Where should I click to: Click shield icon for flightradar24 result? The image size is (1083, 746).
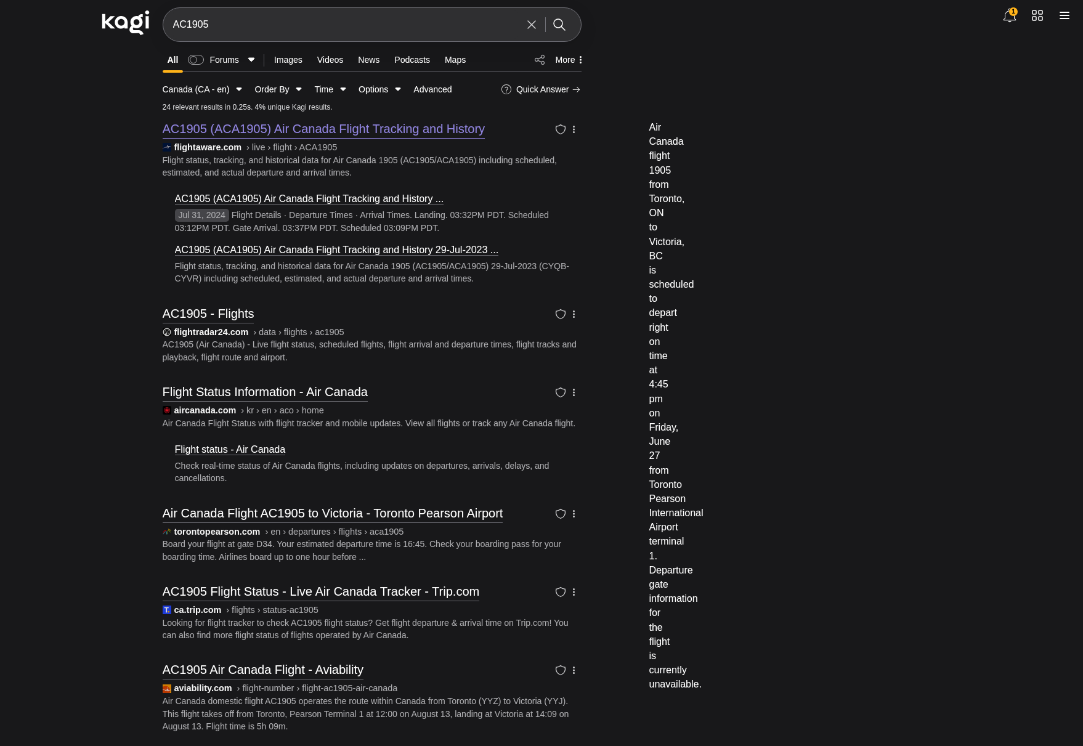tap(560, 314)
